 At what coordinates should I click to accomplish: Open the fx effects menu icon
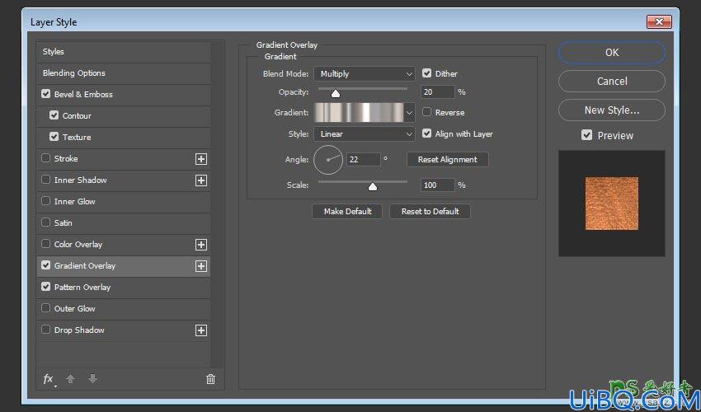pyautogui.click(x=49, y=379)
